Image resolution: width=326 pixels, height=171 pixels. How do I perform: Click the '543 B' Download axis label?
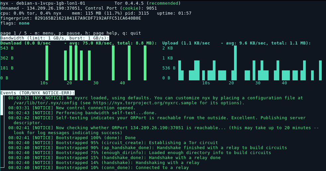click(x=7, y=48)
